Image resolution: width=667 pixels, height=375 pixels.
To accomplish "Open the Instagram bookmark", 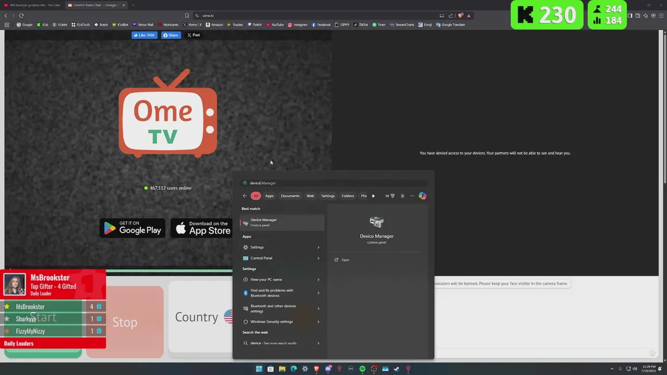I will 298,24.
